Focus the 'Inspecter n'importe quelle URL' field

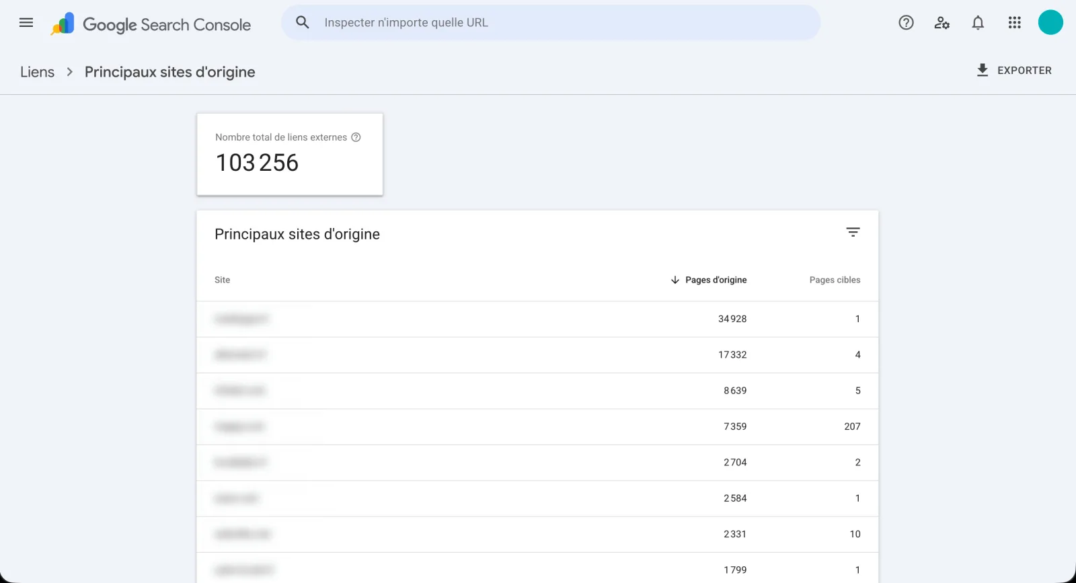point(551,22)
